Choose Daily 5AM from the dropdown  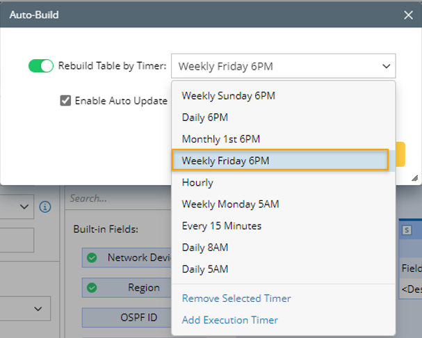click(205, 268)
